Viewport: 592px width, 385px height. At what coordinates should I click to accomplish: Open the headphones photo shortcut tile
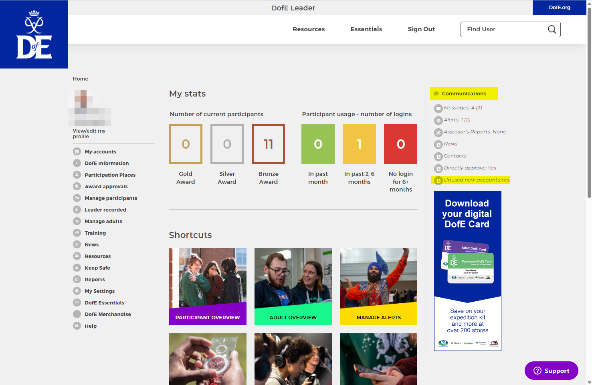coord(293,359)
